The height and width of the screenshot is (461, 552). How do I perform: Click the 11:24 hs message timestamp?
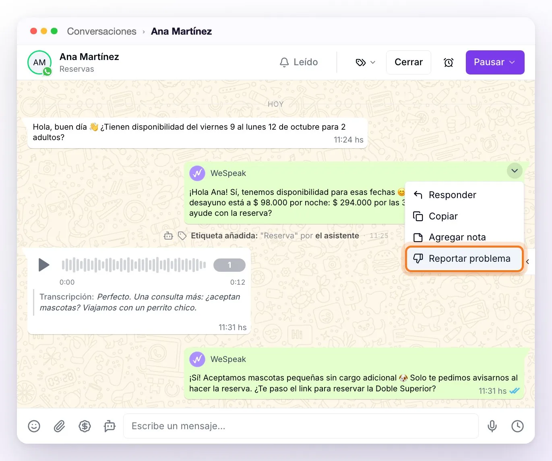click(x=349, y=140)
